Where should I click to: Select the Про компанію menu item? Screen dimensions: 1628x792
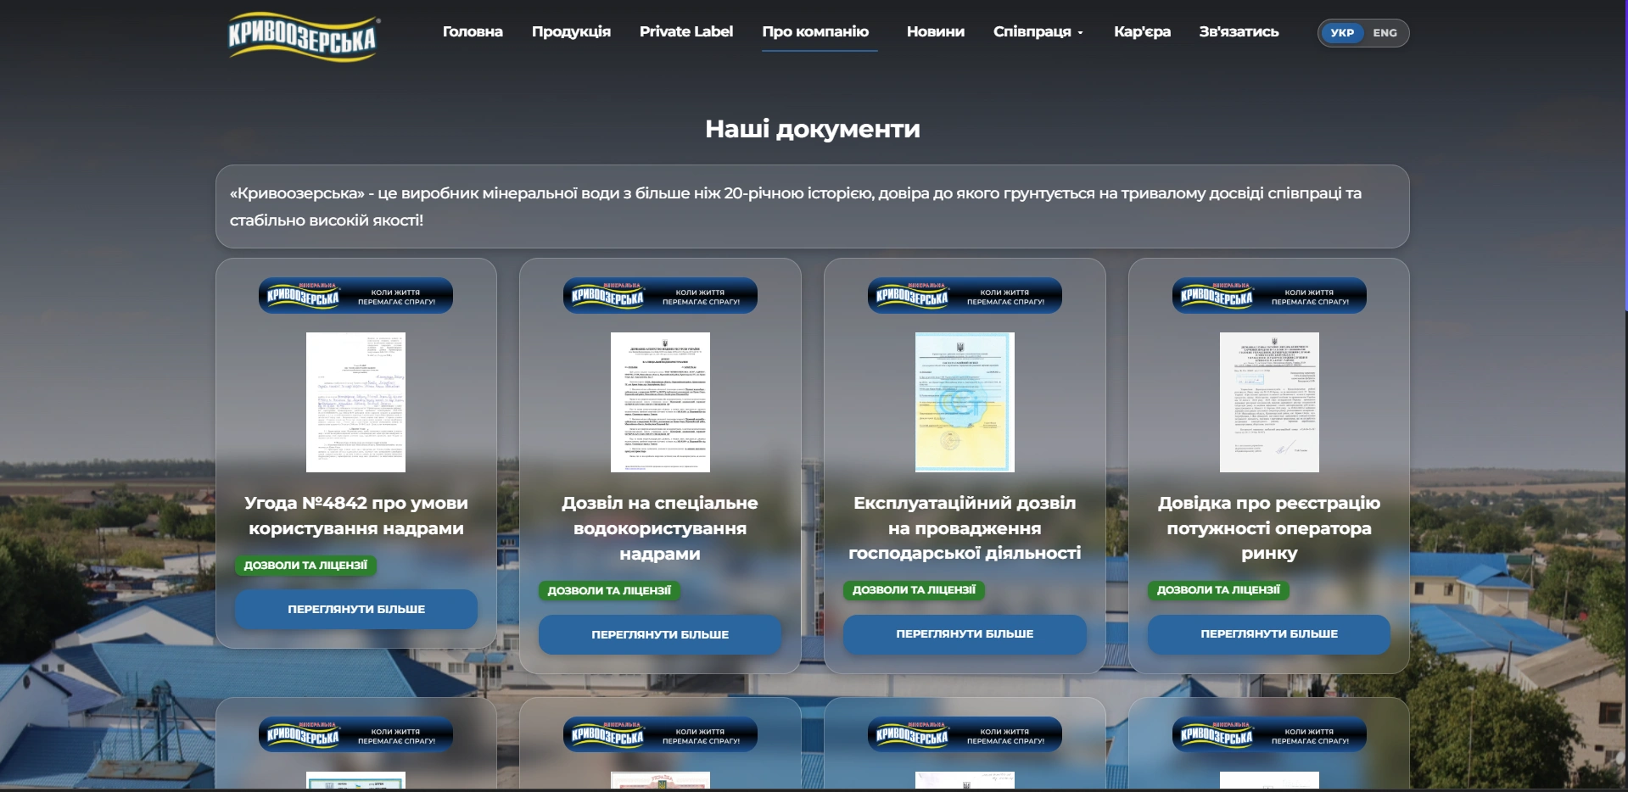[x=815, y=31]
